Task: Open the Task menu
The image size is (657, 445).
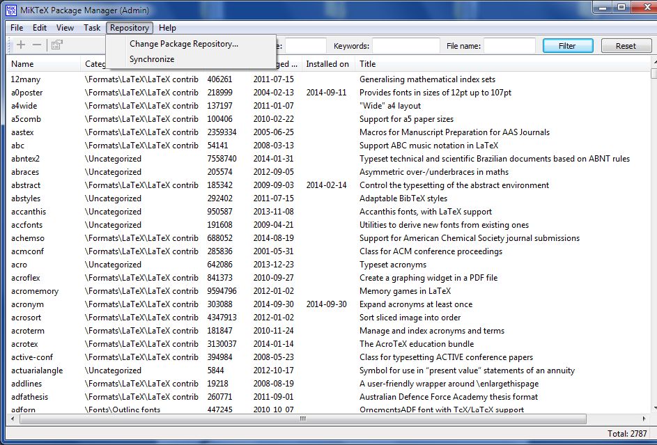Action: (92, 28)
